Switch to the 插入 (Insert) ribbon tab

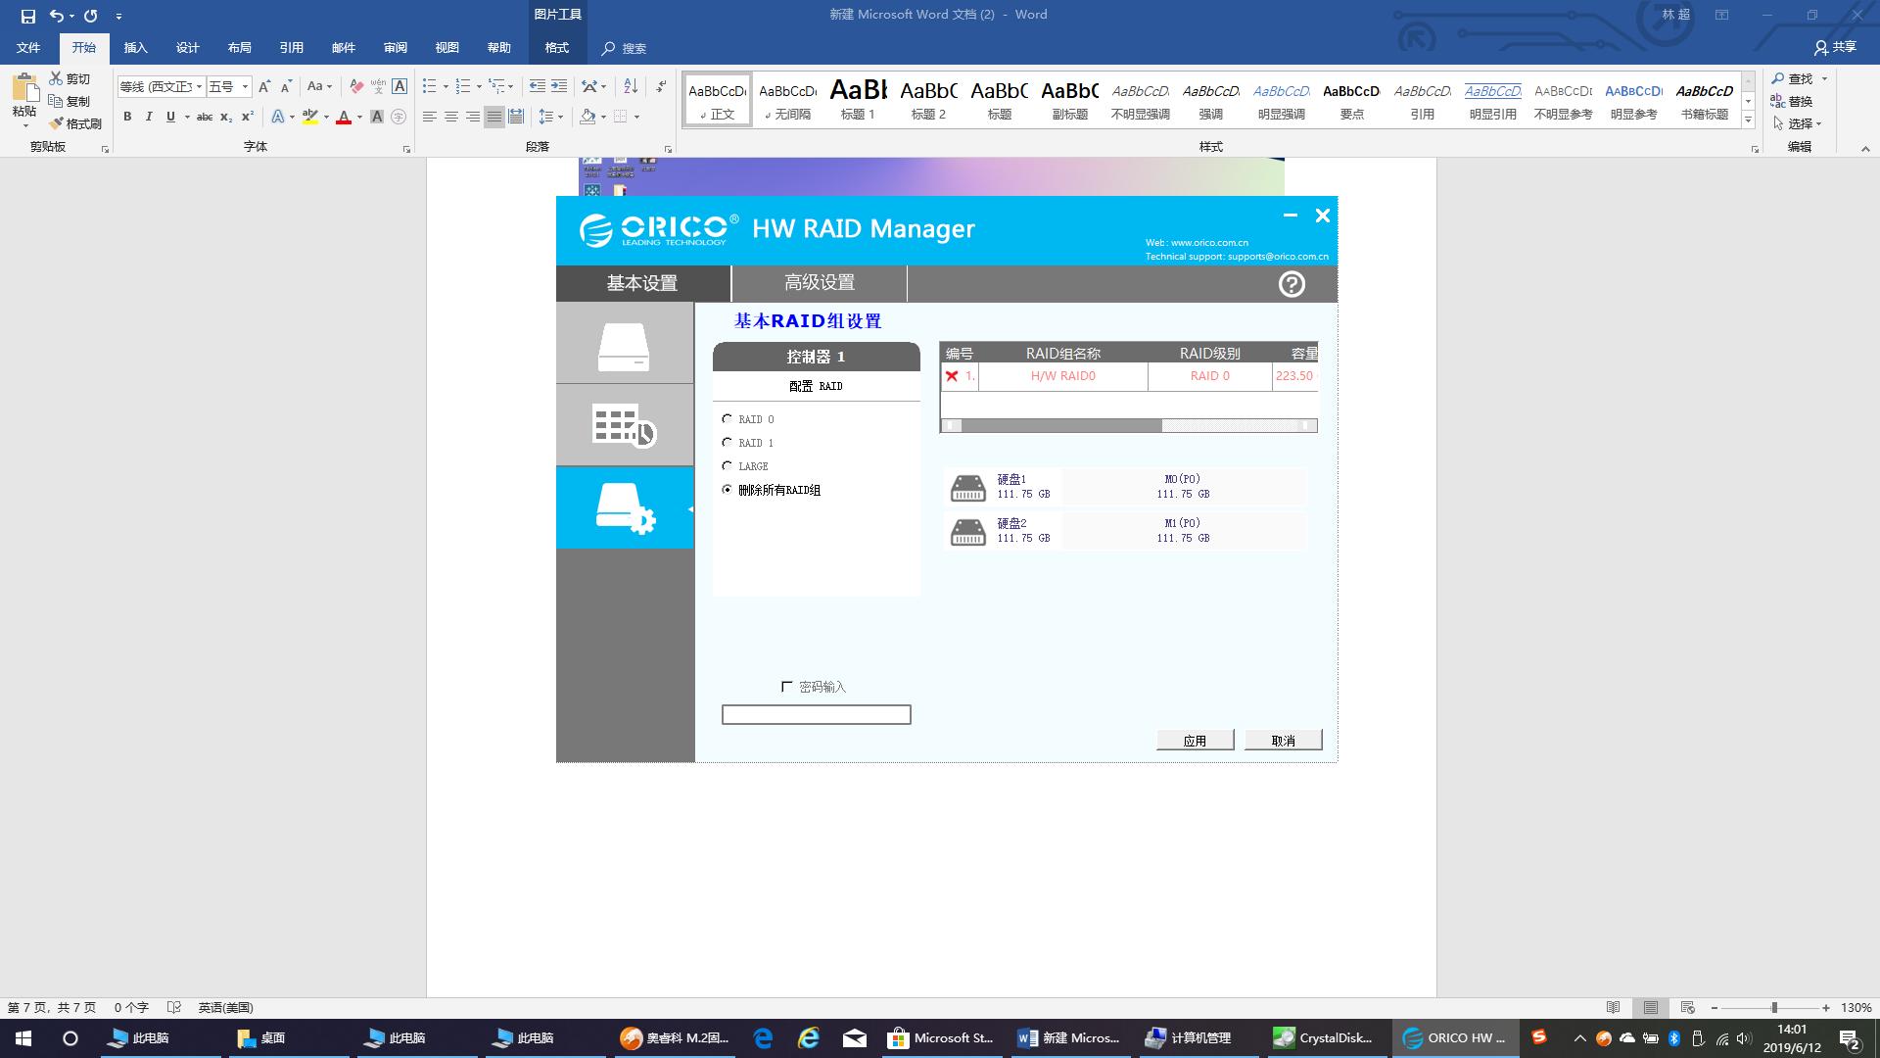pos(135,47)
